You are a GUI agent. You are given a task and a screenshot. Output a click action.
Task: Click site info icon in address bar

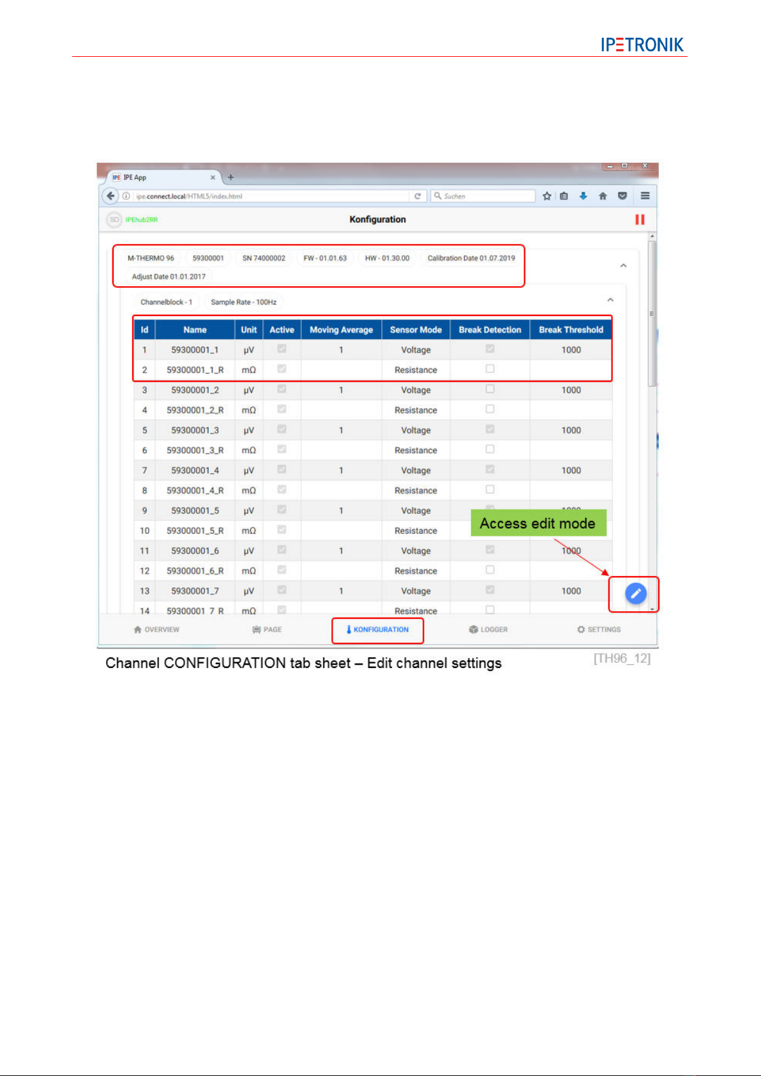click(x=126, y=196)
